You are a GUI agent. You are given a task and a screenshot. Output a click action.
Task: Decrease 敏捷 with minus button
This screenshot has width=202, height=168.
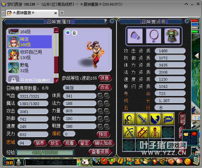(107, 126)
